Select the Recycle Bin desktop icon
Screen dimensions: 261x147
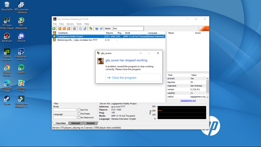7,6
